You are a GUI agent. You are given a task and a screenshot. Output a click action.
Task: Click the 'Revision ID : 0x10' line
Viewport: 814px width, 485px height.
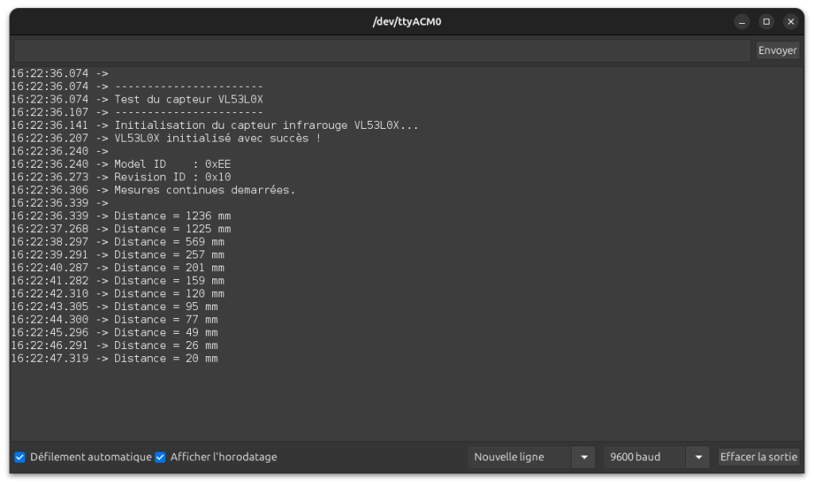(x=172, y=177)
